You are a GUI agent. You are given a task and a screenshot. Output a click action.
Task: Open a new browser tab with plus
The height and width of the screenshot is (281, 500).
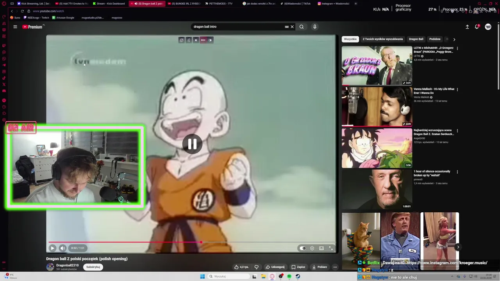coord(355,4)
